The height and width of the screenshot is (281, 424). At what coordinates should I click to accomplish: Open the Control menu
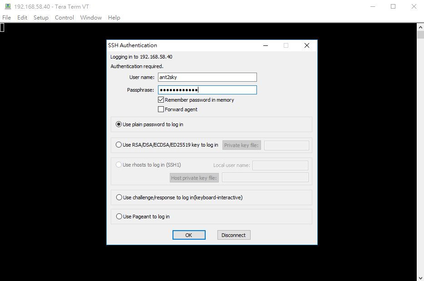[x=64, y=18]
